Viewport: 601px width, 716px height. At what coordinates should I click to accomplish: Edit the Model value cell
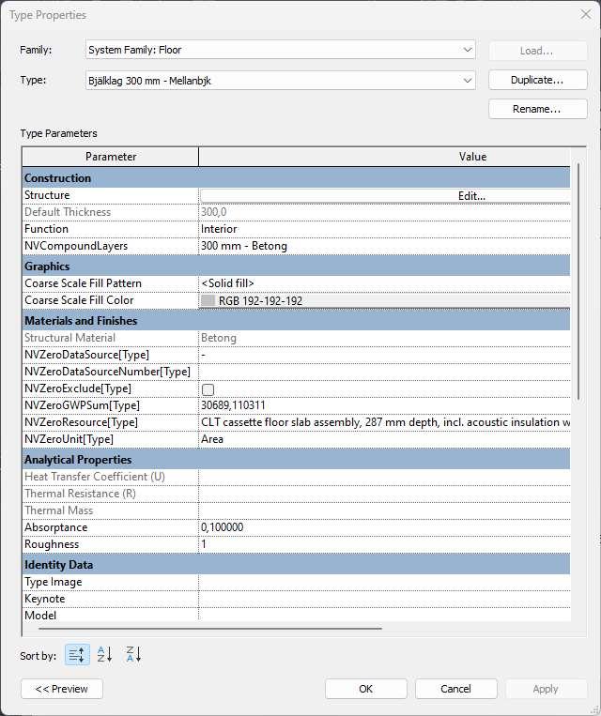pos(385,615)
